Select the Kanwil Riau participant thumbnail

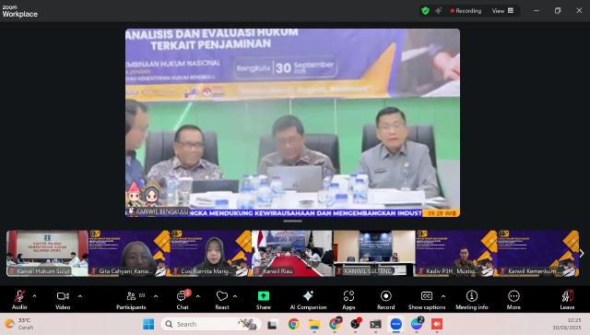coord(292,253)
